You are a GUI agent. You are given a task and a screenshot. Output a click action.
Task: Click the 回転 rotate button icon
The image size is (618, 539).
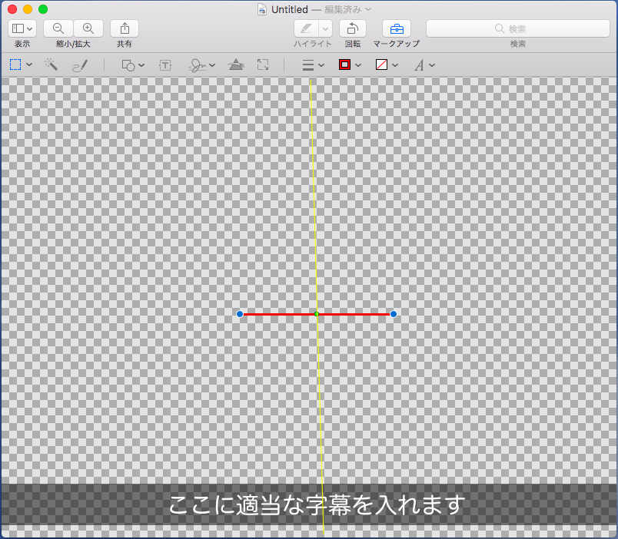352,28
